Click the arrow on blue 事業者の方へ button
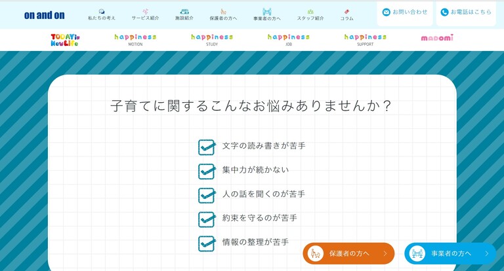 pyautogui.click(x=486, y=254)
